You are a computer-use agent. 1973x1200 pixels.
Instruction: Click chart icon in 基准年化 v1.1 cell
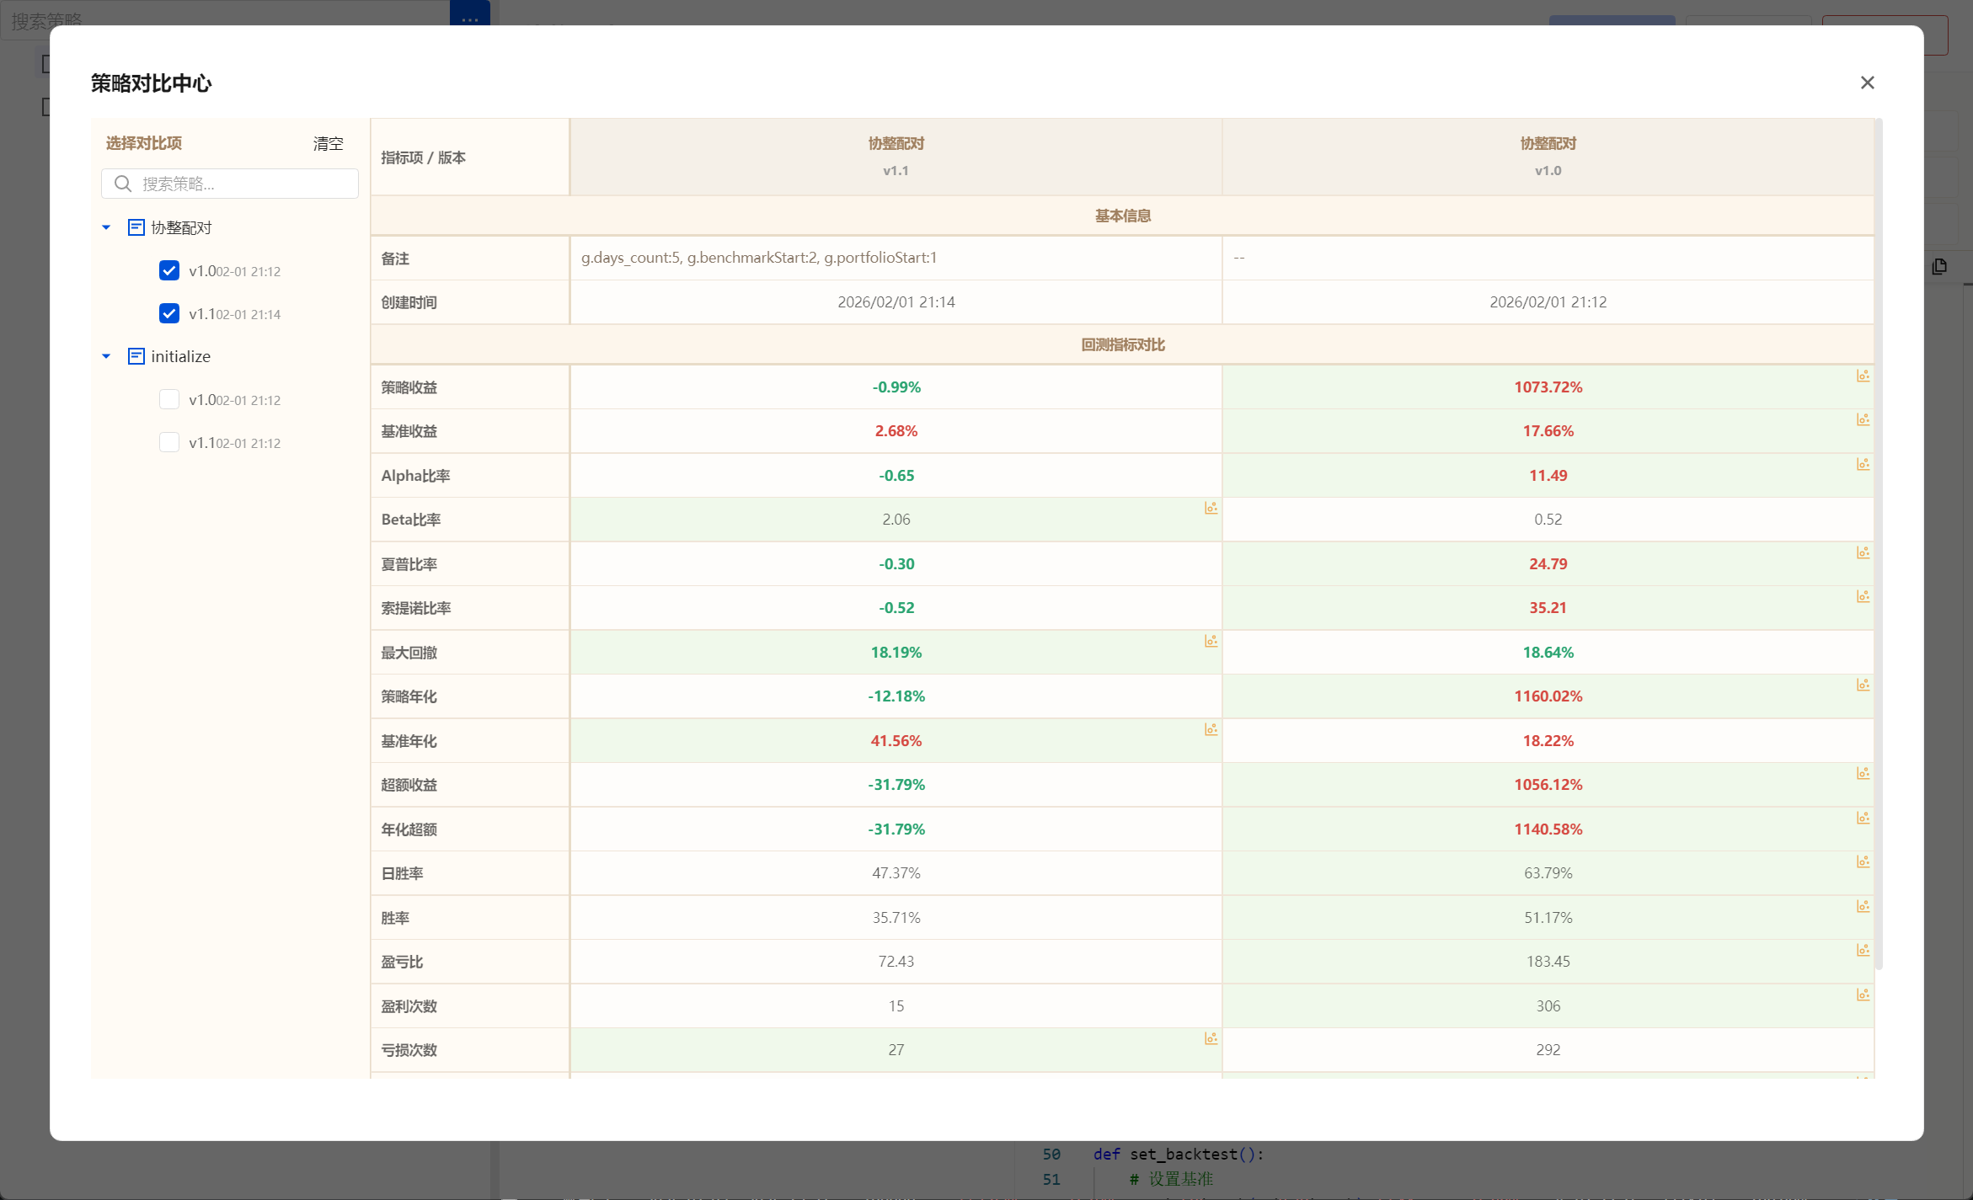coord(1211,729)
